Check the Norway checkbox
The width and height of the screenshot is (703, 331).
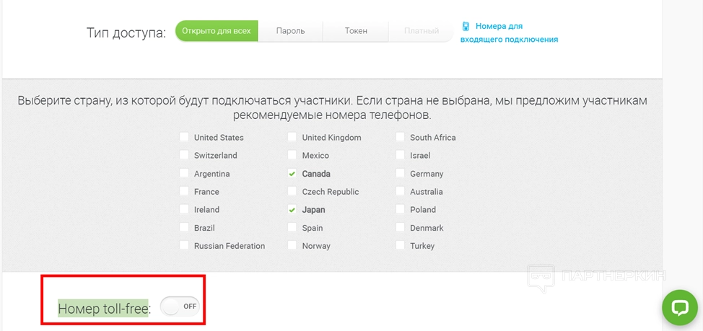pyautogui.click(x=292, y=245)
